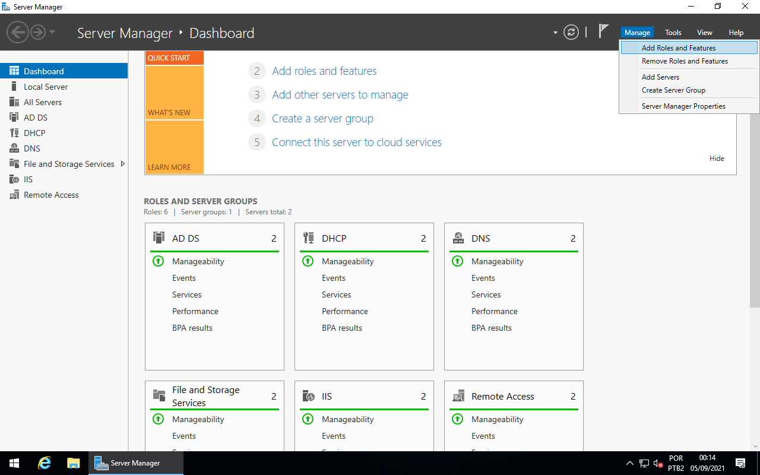Open the Tools menu
The image size is (760, 475).
[673, 32]
